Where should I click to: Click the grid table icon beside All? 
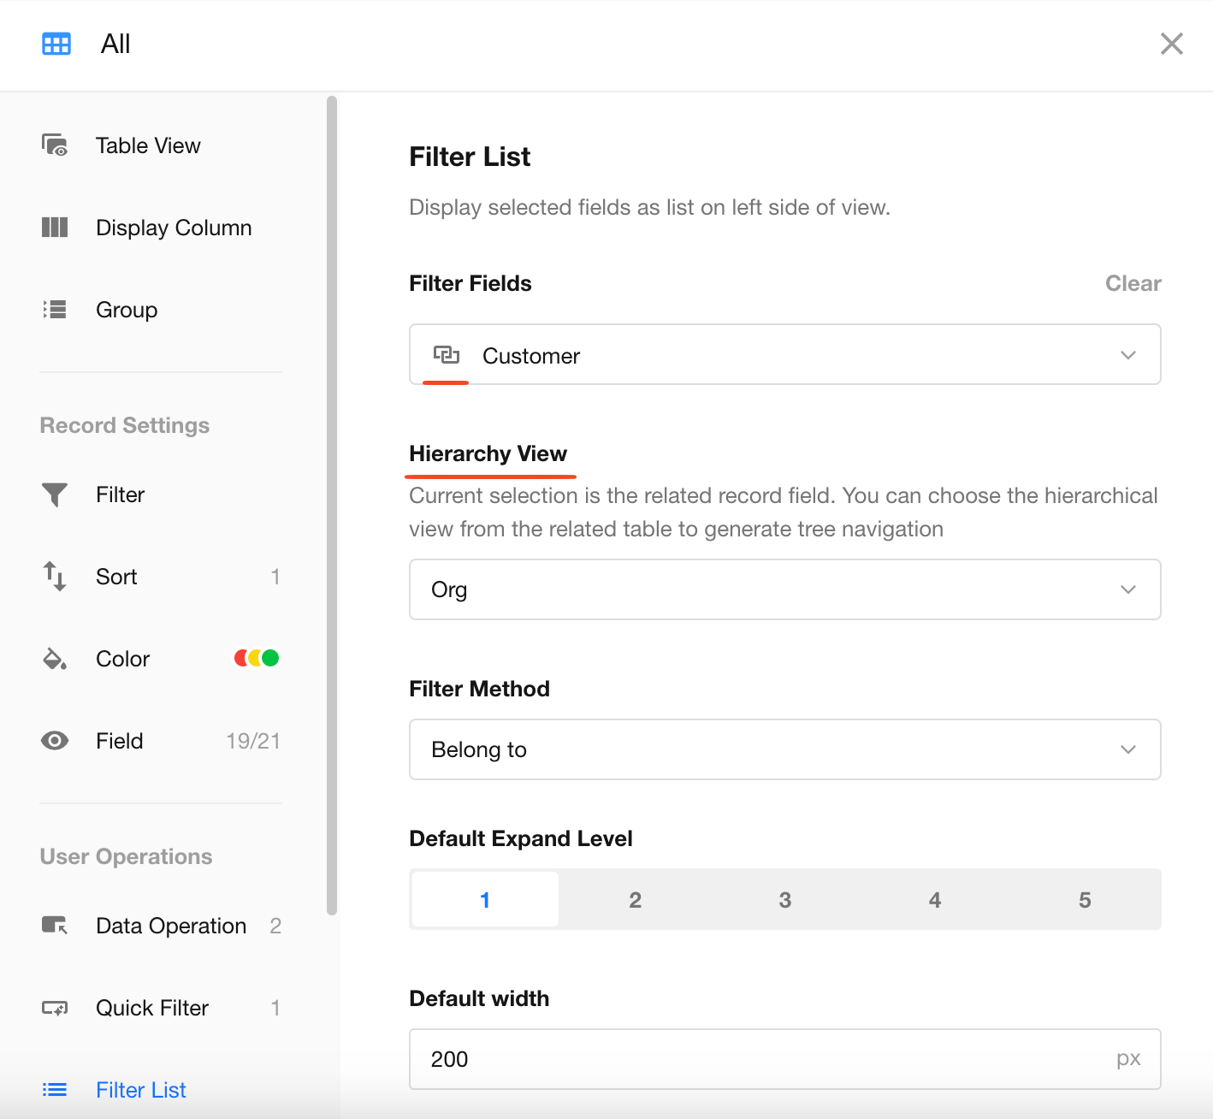point(56,44)
